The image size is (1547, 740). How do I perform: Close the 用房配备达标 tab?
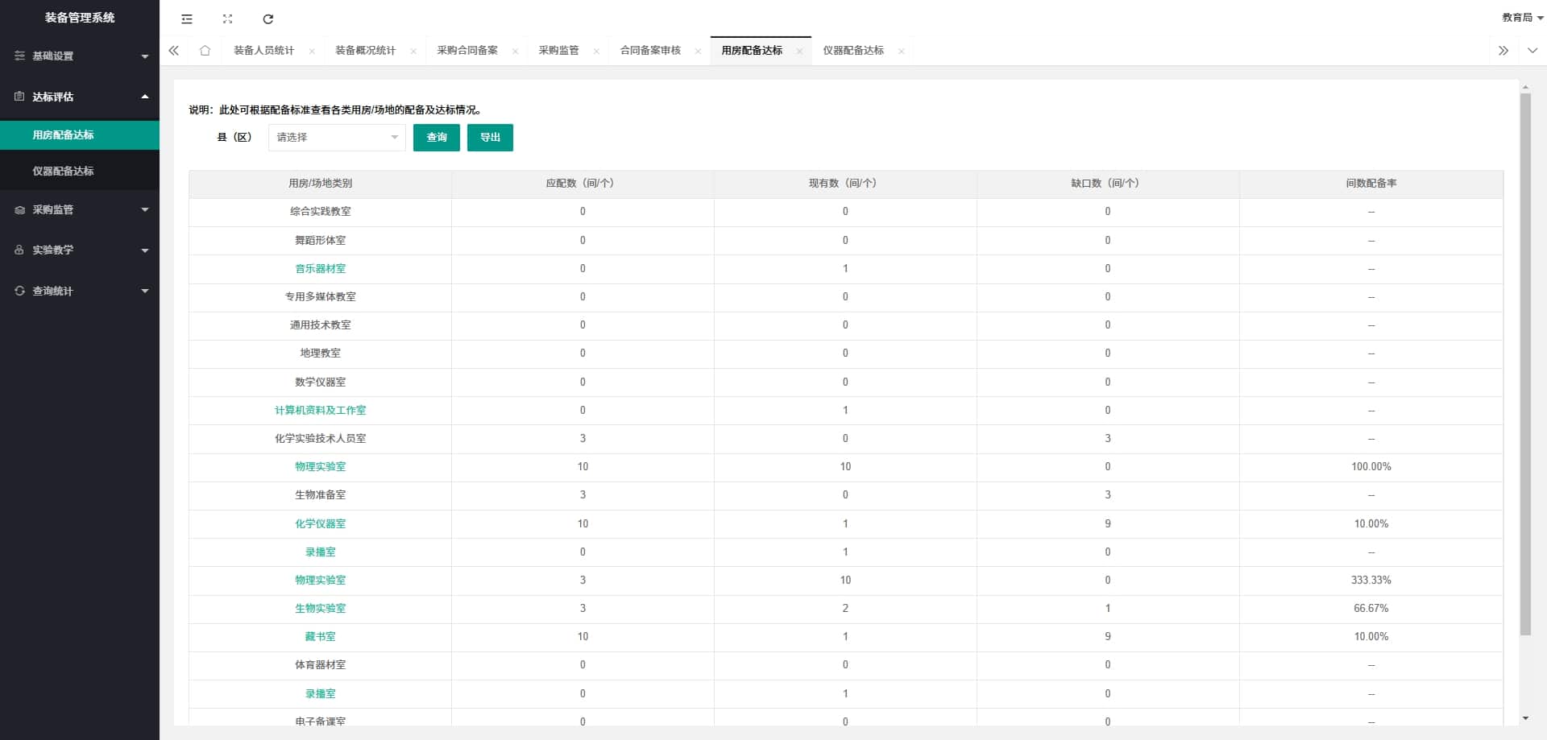[799, 52]
